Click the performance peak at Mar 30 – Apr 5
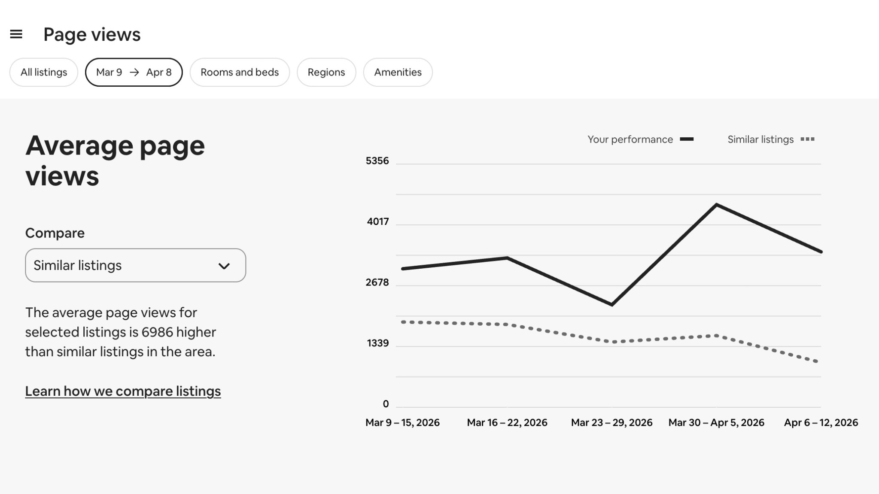Image resolution: width=879 pixels, height=494 pixels. pyautogui.click(x=717, y=205)
